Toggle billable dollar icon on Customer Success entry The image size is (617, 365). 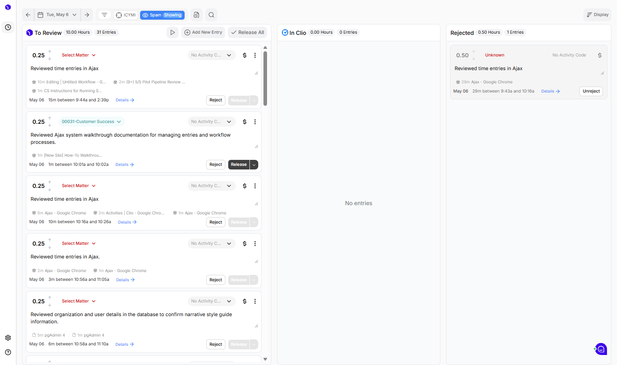tap(245, 122)
